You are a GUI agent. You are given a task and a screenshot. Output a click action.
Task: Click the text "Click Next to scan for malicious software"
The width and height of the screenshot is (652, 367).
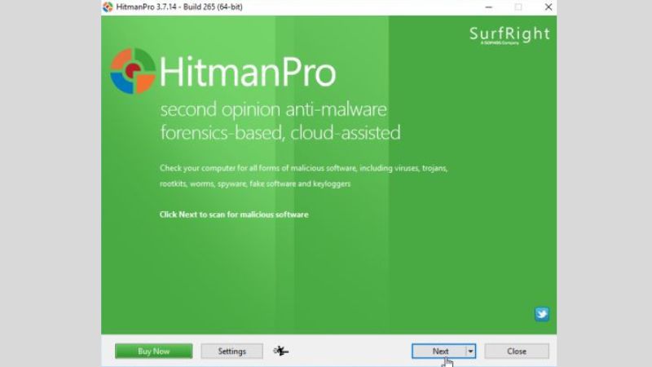(234, 214)
